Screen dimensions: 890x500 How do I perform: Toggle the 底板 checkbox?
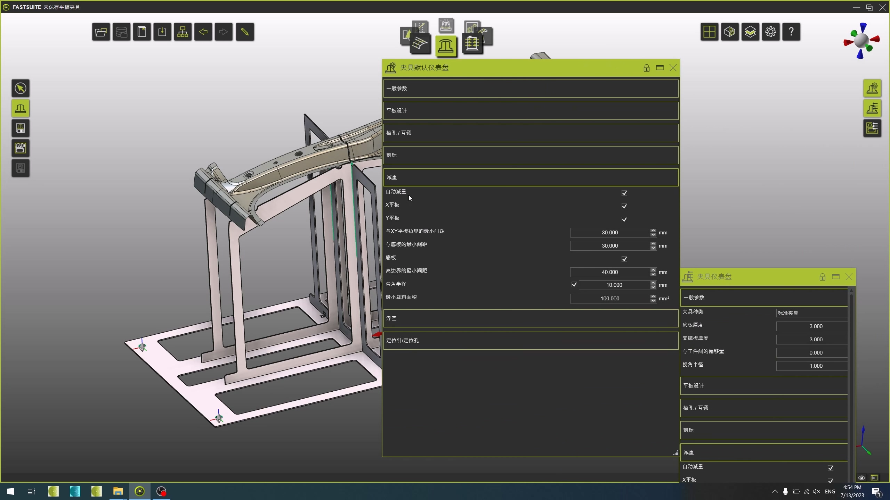[624, 259]
